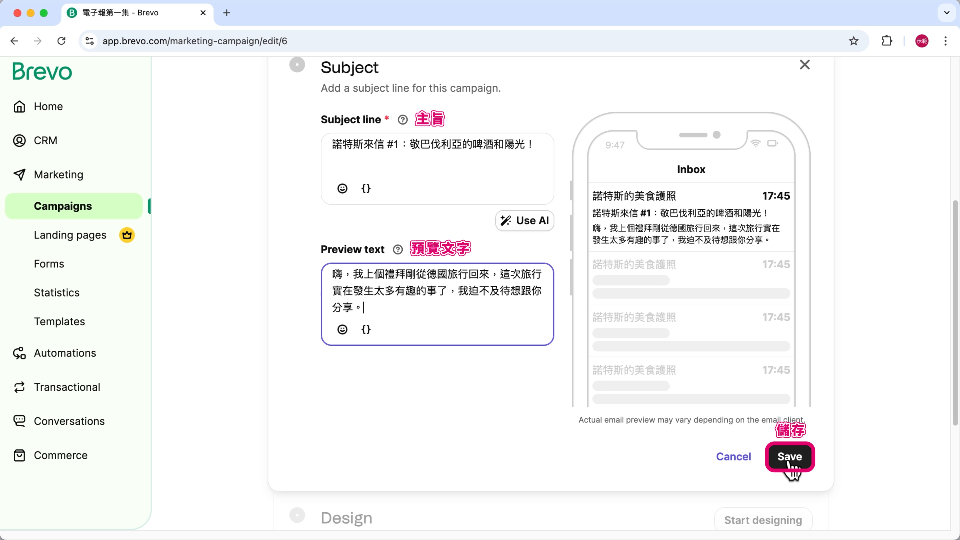This screenshot has width=960, height=540.
Task: Expand Chrome tab search dropdown
Action: [946, 13]
